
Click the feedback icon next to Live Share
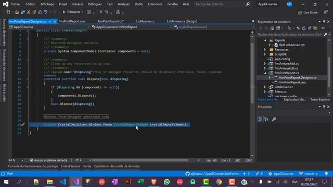point(326,12)
